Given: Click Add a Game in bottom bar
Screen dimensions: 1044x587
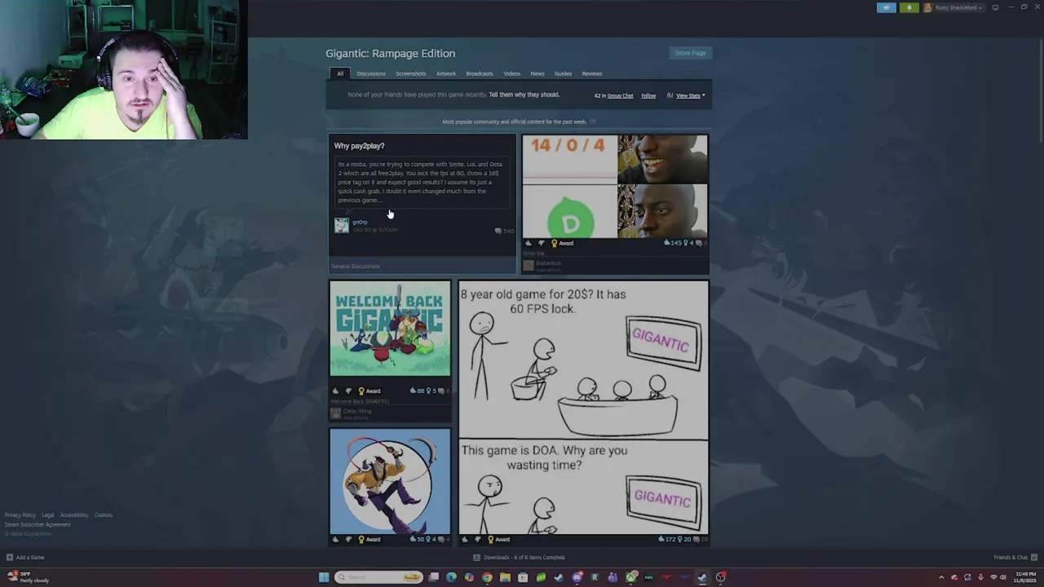Looking at the screenshot, I should (x=25, y=558).
